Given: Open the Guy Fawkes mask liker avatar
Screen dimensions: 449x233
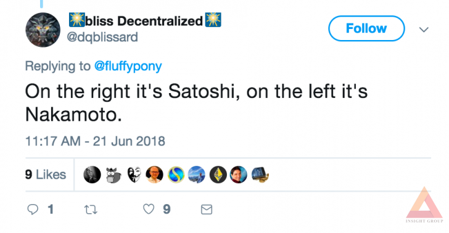Looking at the screenshot, I should [134, 174].
